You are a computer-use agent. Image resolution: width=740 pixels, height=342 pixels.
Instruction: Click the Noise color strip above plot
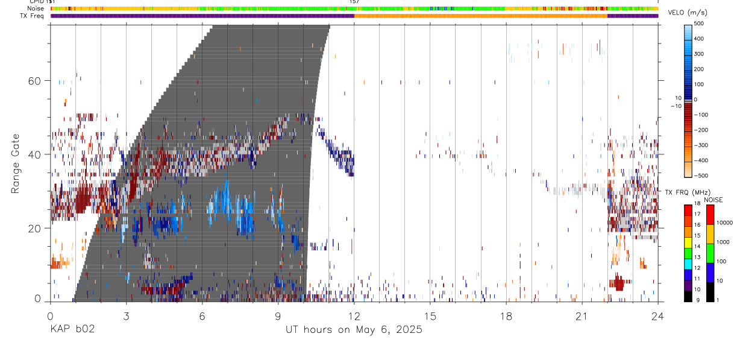(354, 9)
